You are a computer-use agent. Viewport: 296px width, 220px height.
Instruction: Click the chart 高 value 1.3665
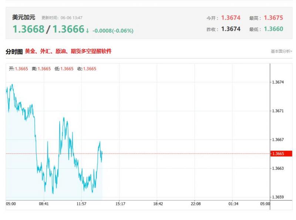tap(44, 69)
